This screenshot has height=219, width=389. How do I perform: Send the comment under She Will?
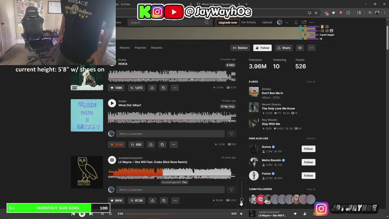(231, 190)
